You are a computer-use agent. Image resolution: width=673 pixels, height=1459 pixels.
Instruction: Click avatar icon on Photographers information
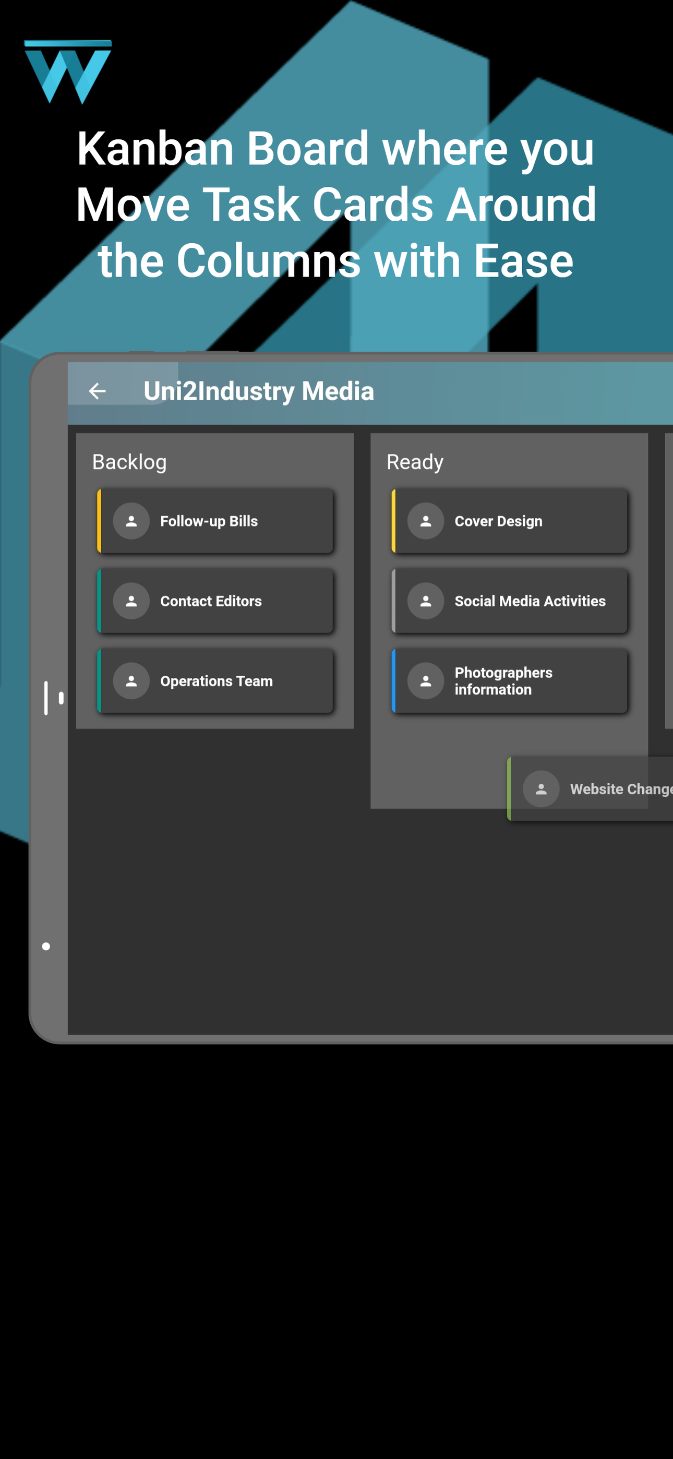pos(426,681)
